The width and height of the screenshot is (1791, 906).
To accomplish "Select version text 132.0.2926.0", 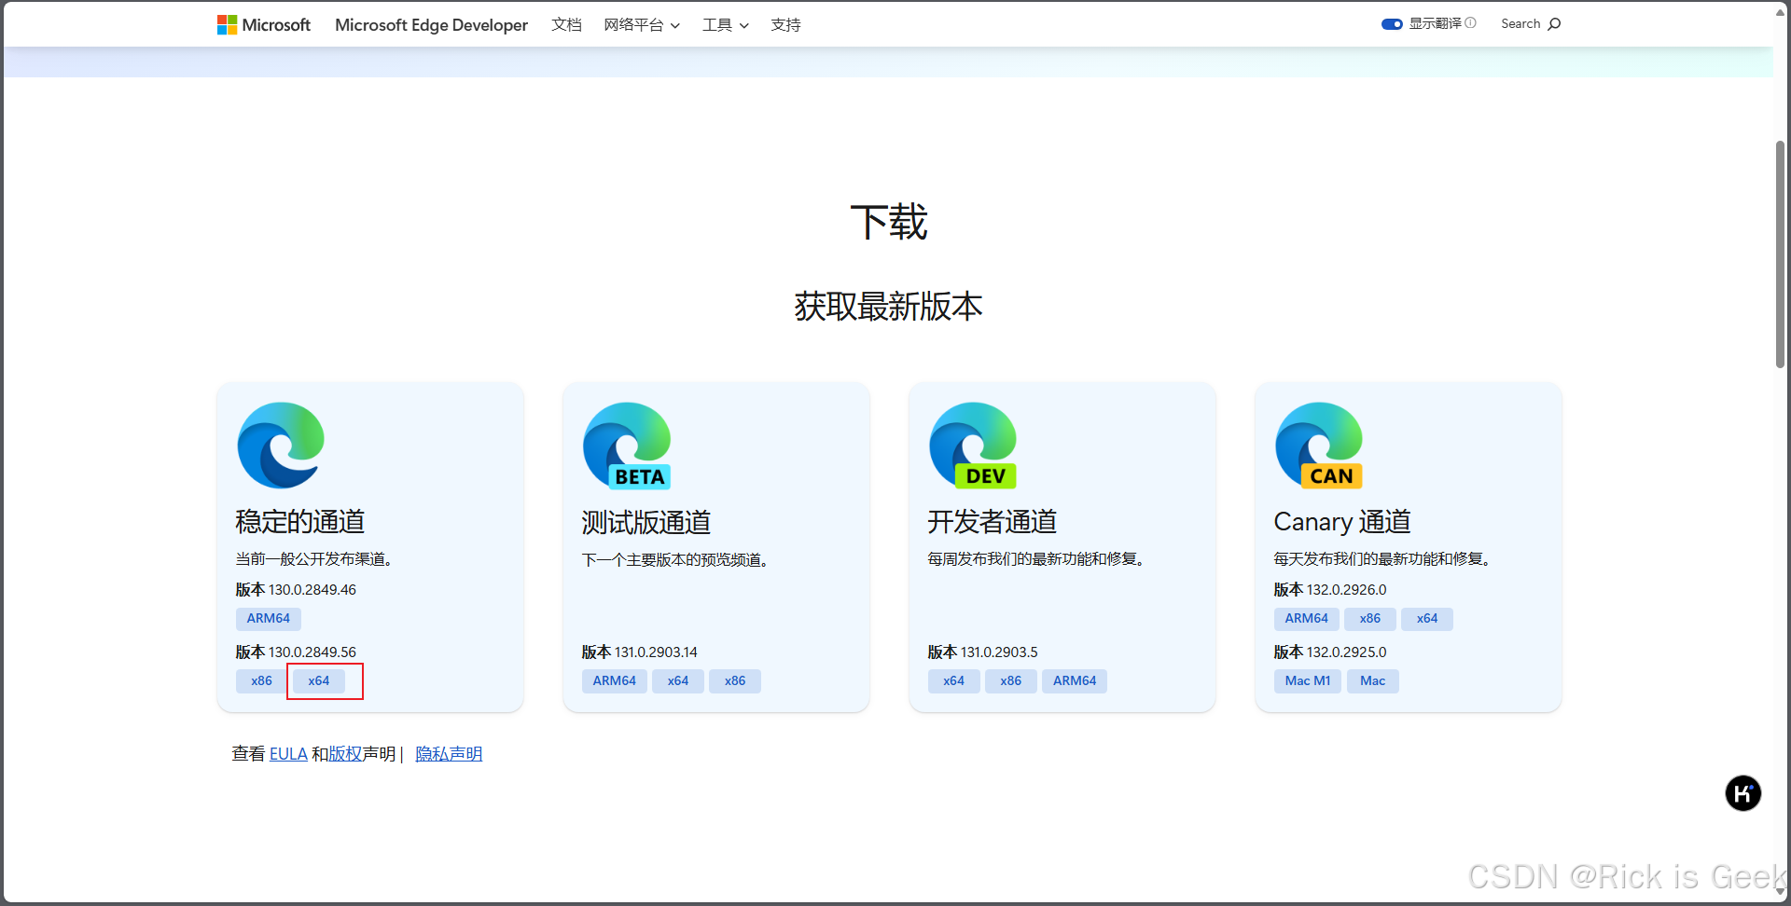I will 1347,590.
